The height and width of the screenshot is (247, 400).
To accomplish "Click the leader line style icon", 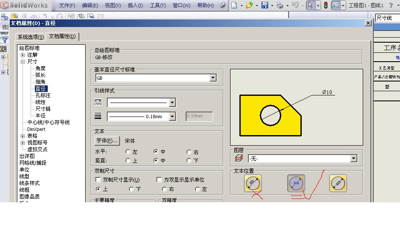I will (98, 102).
